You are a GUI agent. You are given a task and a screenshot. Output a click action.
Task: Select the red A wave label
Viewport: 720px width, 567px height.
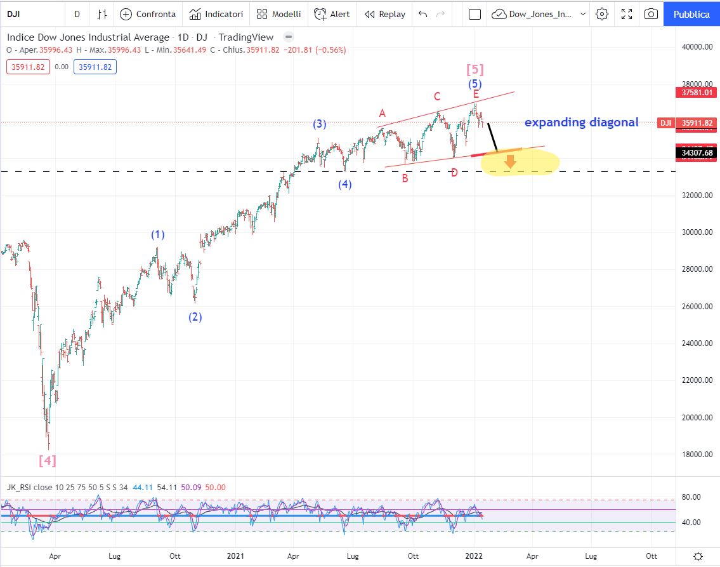382,113
